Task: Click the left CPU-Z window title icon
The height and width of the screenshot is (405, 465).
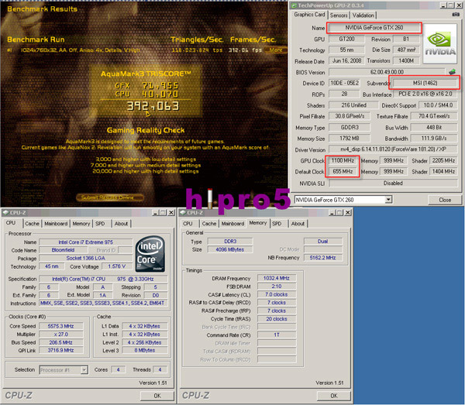Action: [6, 212]
